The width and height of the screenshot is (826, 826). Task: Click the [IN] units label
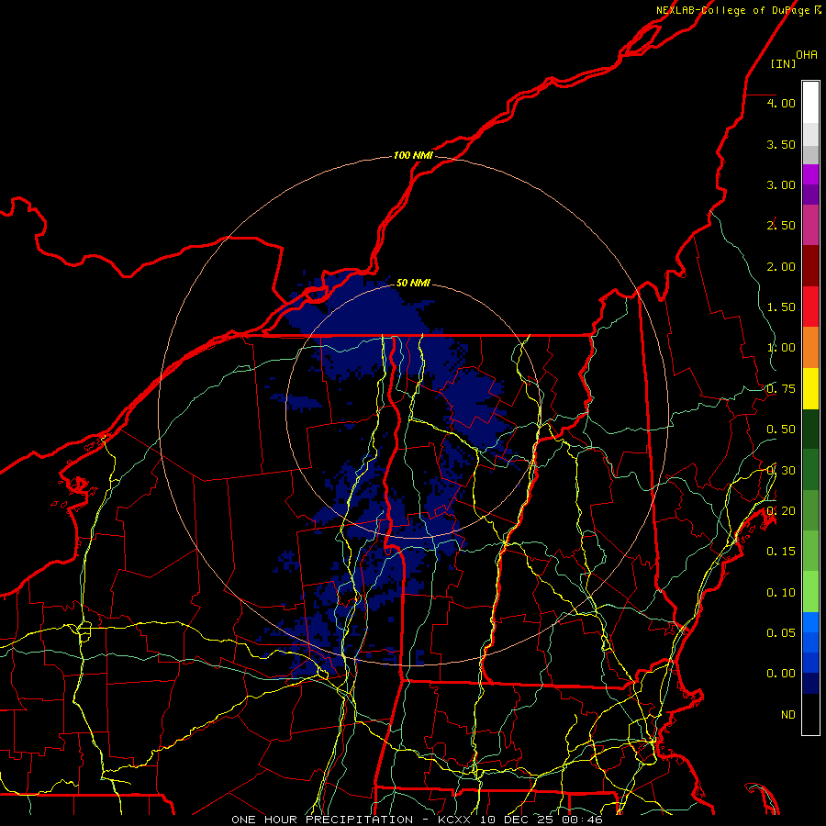click(x=783, y=63)
